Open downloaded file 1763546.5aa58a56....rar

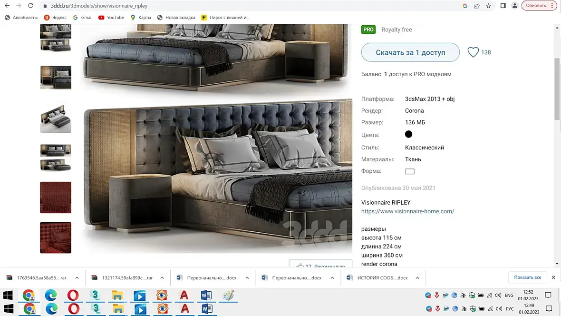click(37, 277)
